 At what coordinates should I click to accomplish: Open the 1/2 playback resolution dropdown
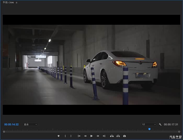pyautogui.click(x=149, y=124)
